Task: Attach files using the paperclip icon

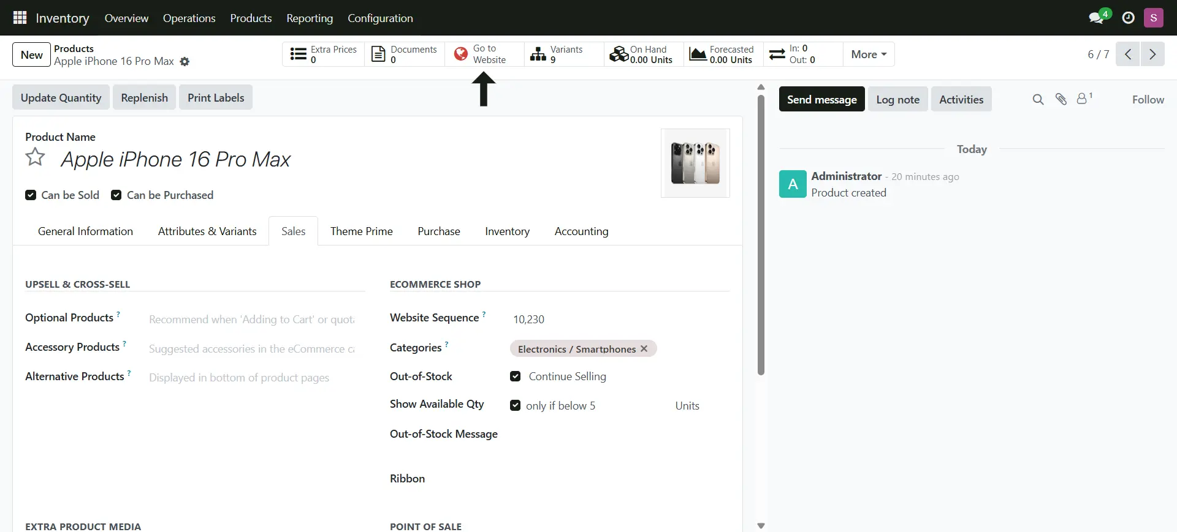Action: click(1061, 99)
